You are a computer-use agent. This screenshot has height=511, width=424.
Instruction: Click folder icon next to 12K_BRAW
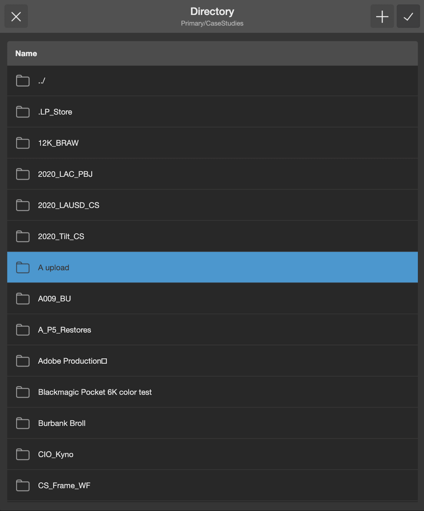click(x=23, y=143)
